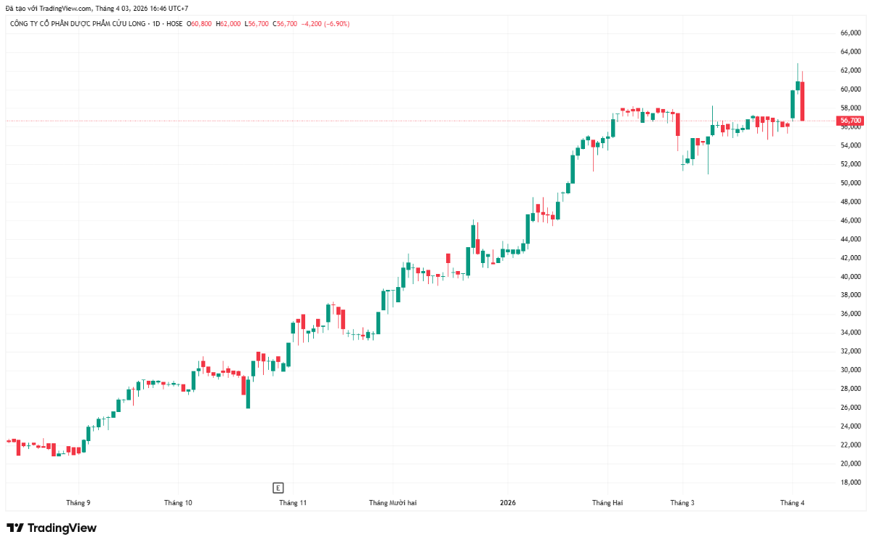Click the TradingView logo icon
The height and width of the screenshot is (545, 872).
click(15, 528)
